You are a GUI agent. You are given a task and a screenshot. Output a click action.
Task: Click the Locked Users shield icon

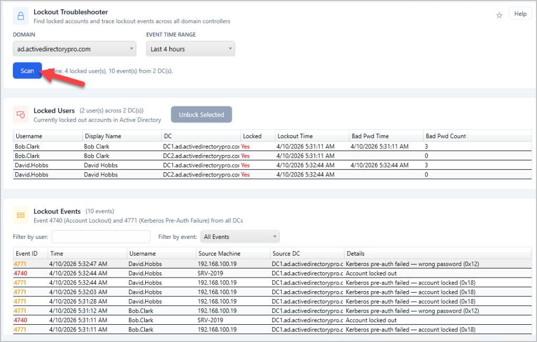[x=20, y=115]
